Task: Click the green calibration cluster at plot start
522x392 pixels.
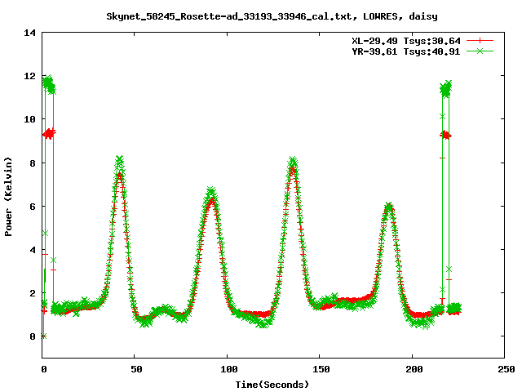Action: pyautogui.click(x=49, y=84)
